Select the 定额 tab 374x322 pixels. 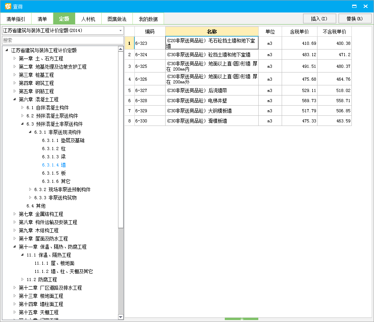tap(64, 19)
